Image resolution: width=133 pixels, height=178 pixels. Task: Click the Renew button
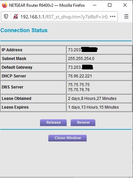[x=83, y=123]
